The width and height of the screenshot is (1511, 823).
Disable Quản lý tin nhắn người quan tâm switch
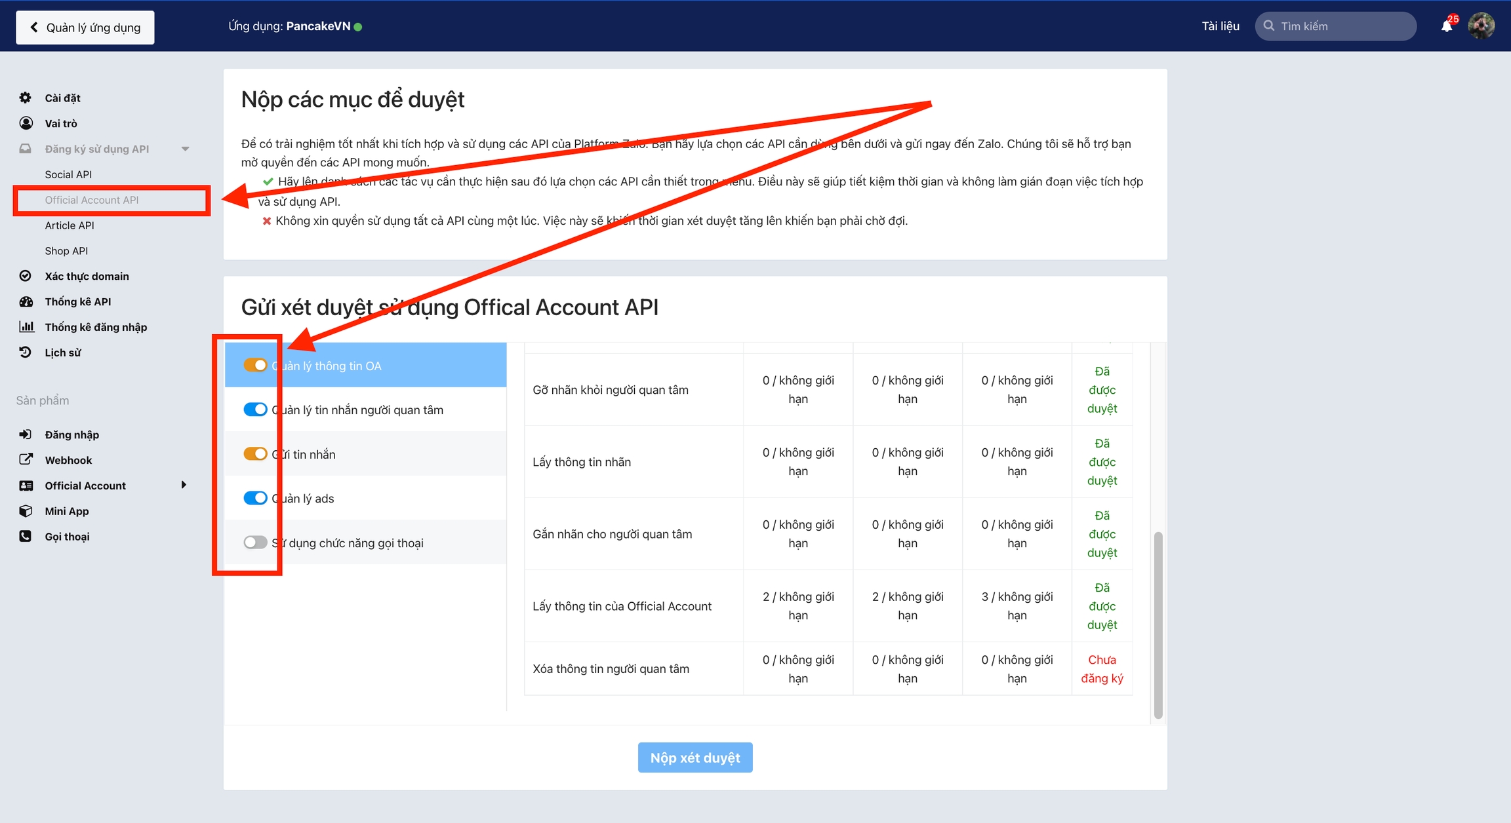pyautogui.click(x=255, y=410)
